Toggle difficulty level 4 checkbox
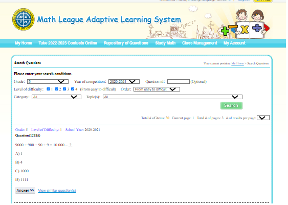 (73, 89)
